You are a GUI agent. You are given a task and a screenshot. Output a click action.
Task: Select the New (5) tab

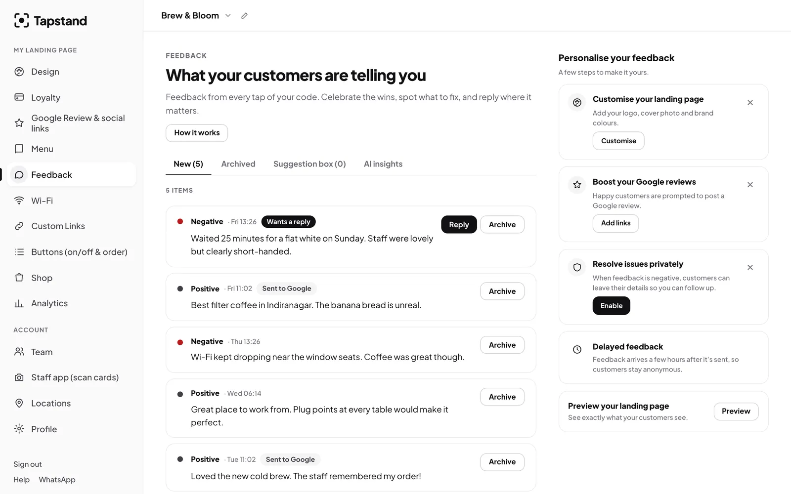click(x=188, y=164)
